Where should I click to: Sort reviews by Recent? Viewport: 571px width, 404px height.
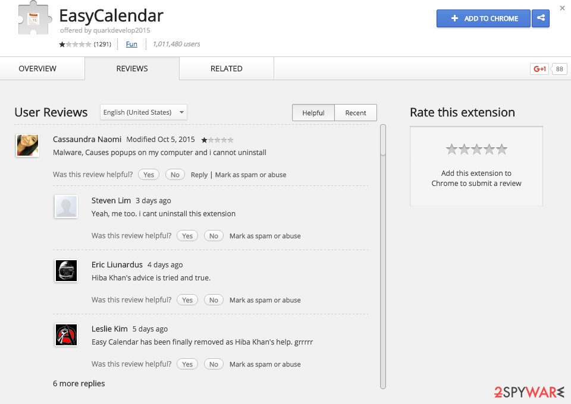click(x=356, y=113)
